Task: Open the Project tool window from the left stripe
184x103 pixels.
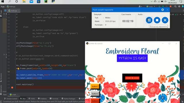Action: pos(1,13)
